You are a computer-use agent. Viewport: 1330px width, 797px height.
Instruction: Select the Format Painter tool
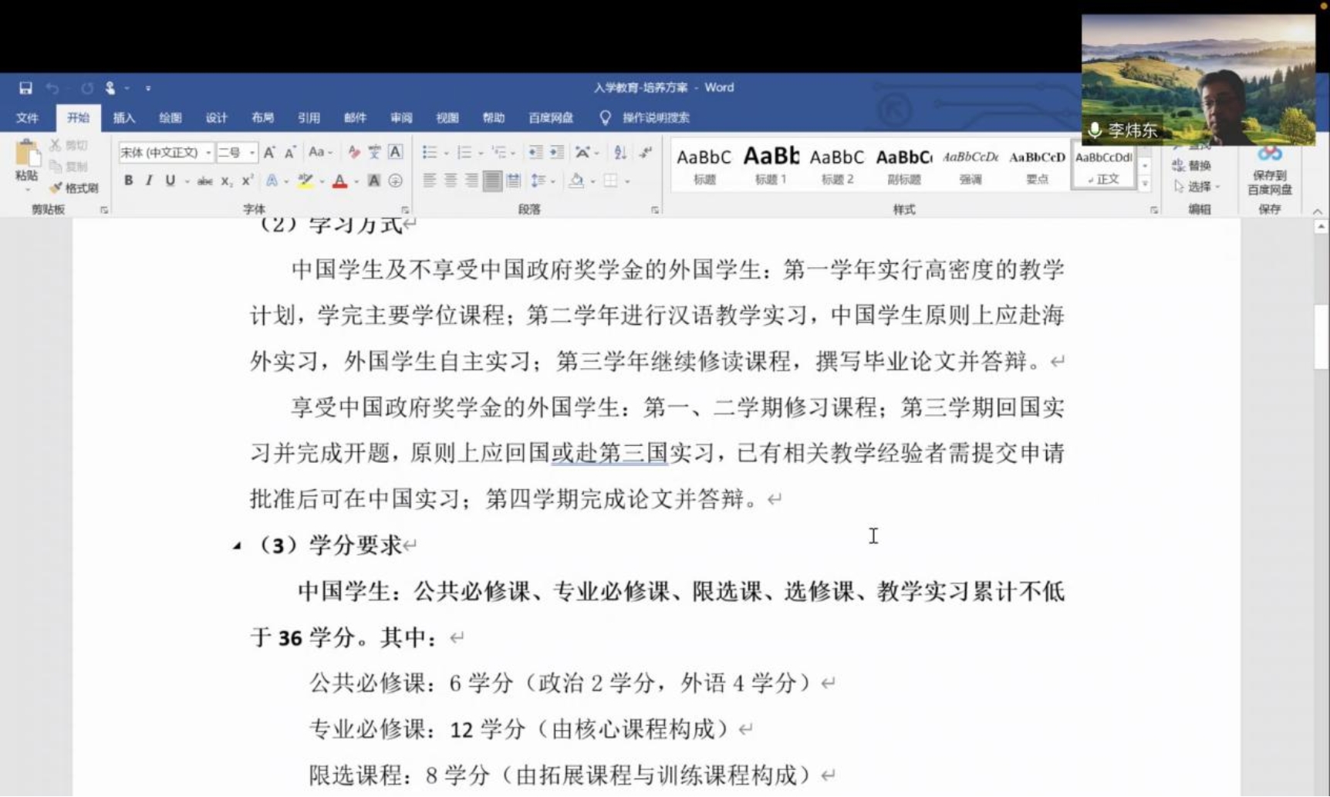[x=74, y=187]
